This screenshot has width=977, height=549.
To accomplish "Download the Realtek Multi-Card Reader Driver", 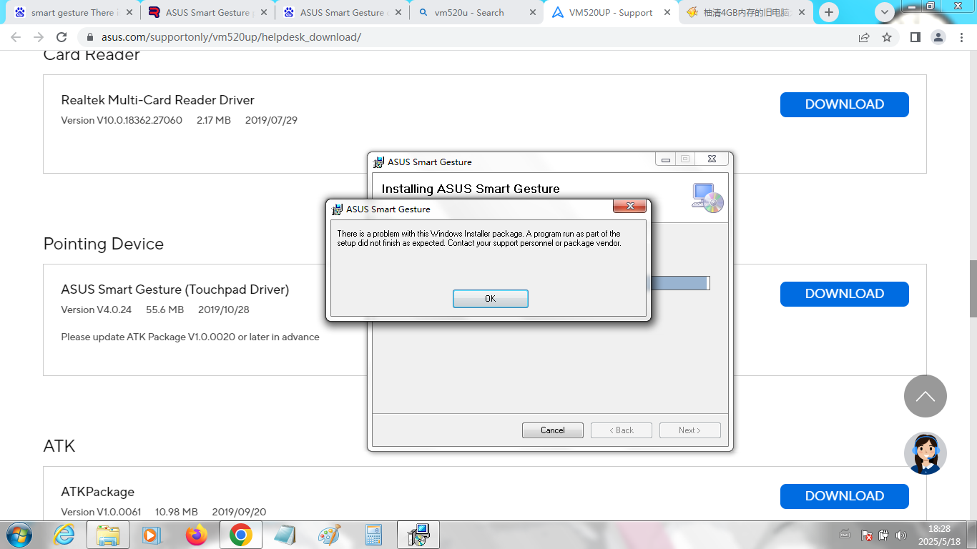I will [x=844, y=104].
